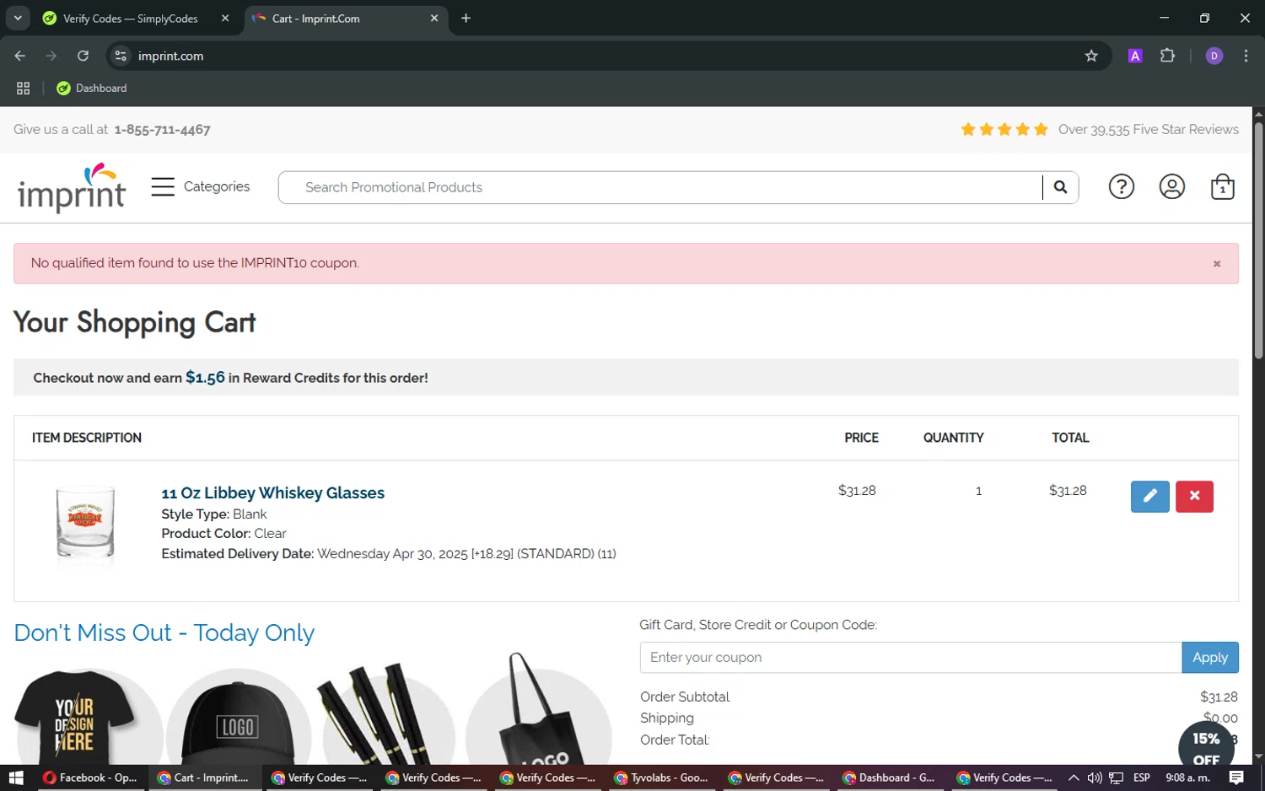Viewport: 1265px width, 791px height.
Task: Click the purple A extension icon
Action: click(1135, 56)
